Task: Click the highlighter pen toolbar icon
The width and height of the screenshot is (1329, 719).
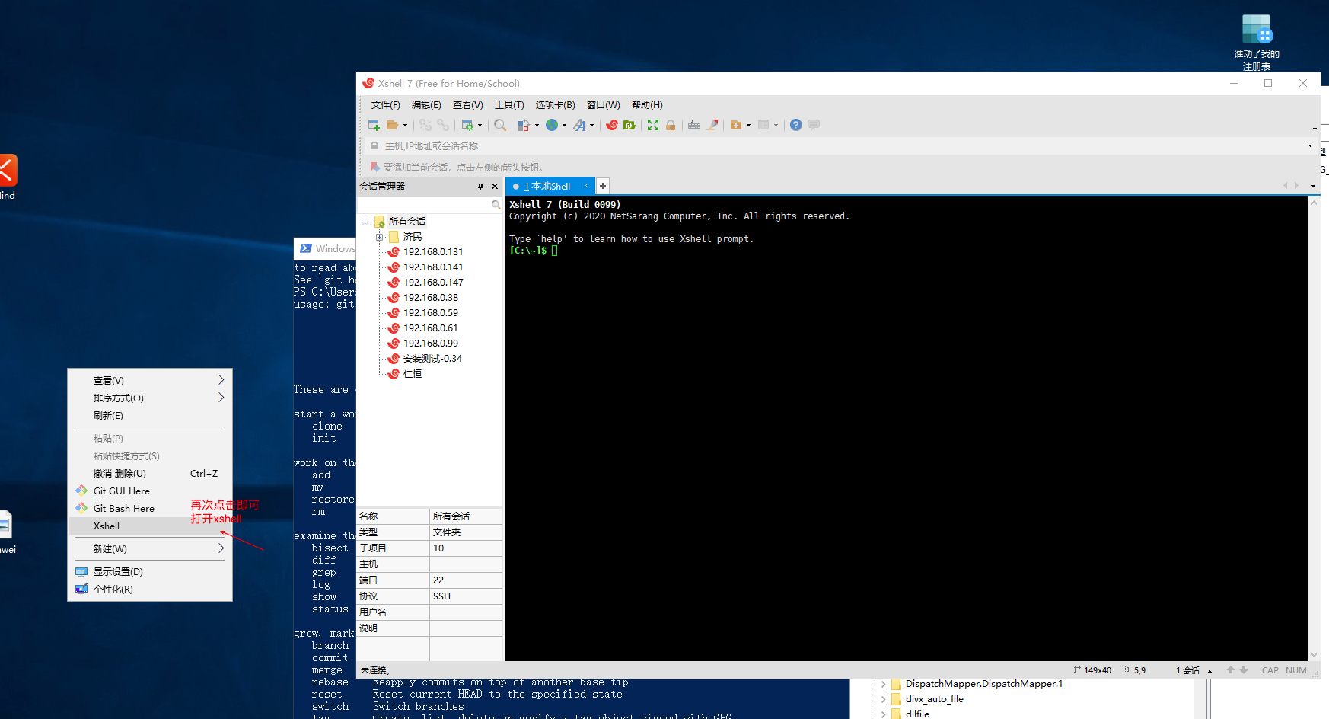Action: (712, 125)
